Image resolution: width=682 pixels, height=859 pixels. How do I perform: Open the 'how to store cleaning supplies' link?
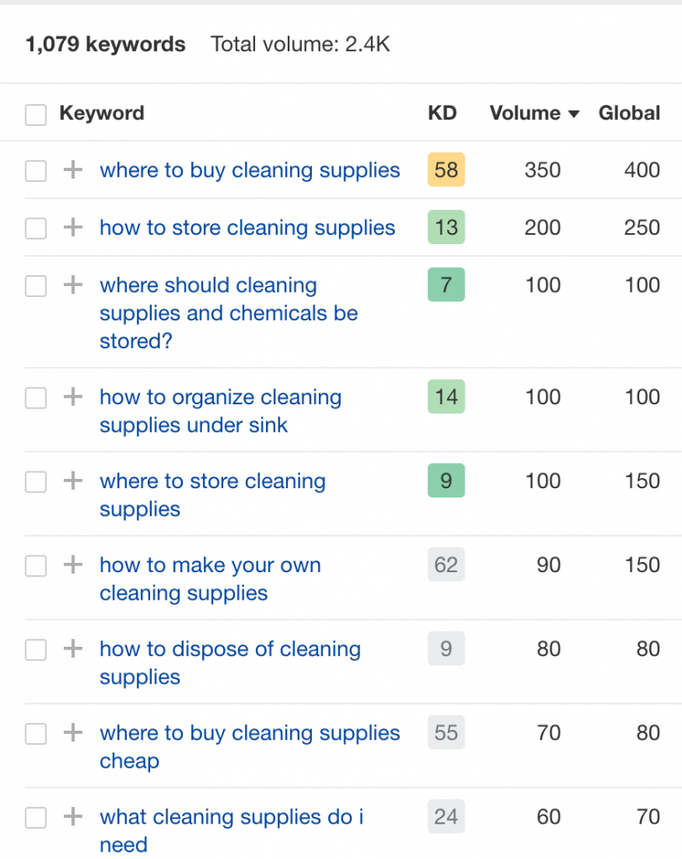[x=247, y=228]
